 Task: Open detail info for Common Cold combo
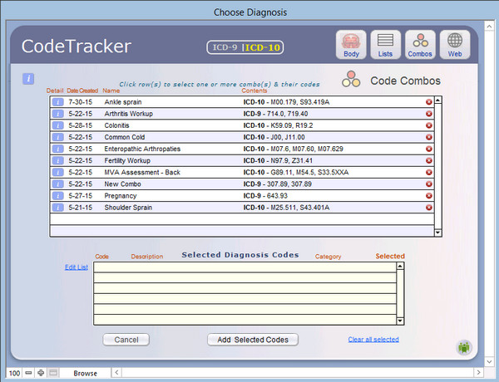click(57, 137)
